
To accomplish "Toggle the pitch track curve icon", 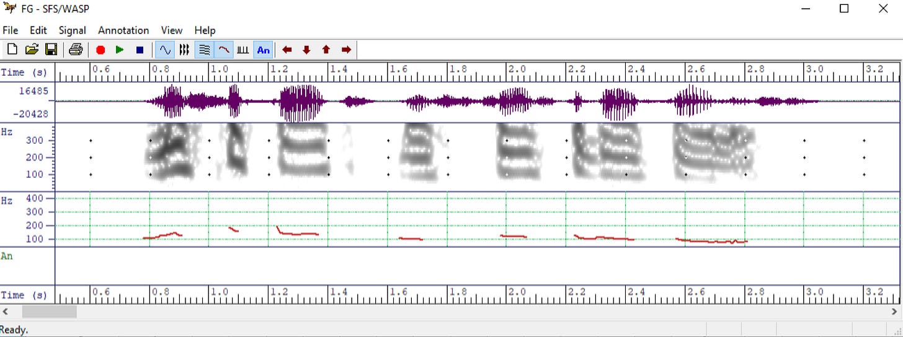I will point(224,50).
